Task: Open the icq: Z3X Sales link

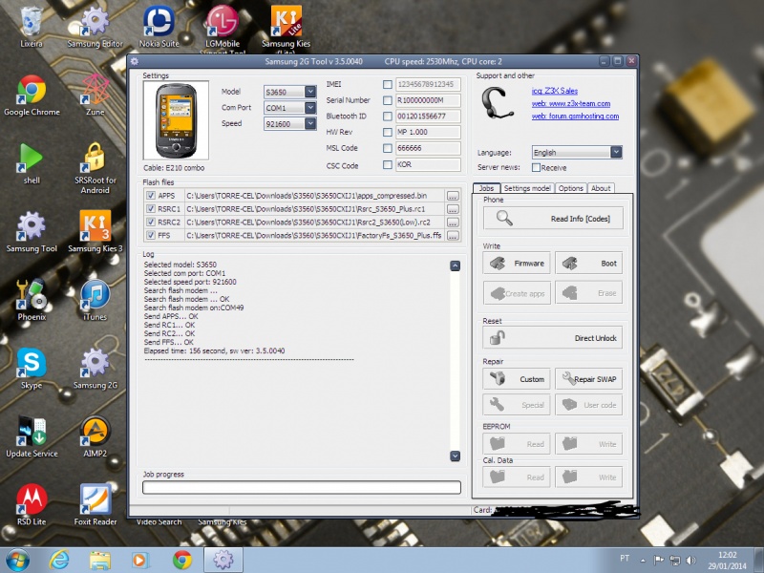Action: tap(555, 91)
